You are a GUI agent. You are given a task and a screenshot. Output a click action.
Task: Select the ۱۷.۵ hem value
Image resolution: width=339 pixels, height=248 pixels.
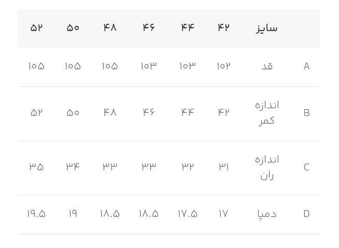(187, 214)
